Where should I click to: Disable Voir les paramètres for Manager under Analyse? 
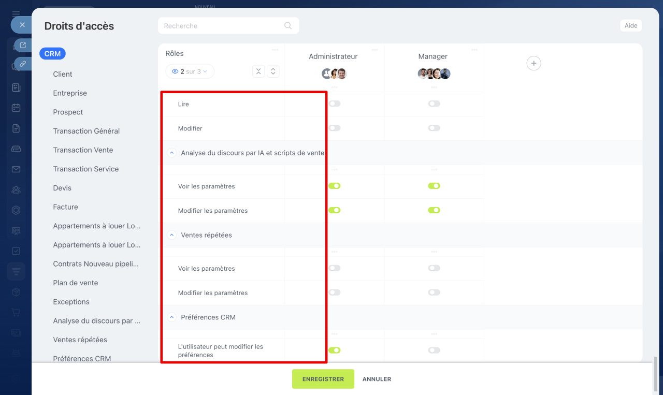pos(434,186)
